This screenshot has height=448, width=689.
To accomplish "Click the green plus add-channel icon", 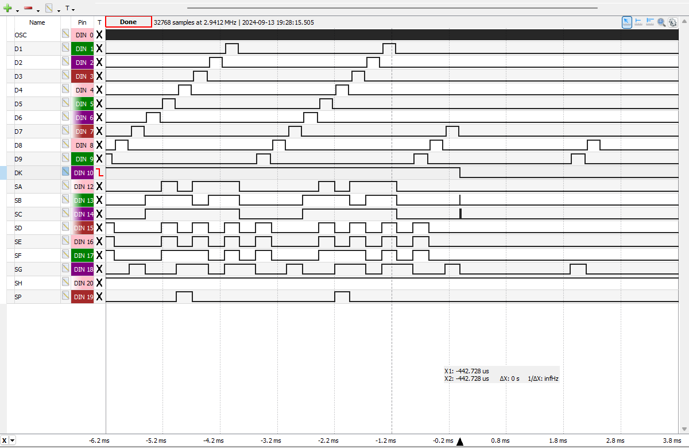I will (7, 8).
